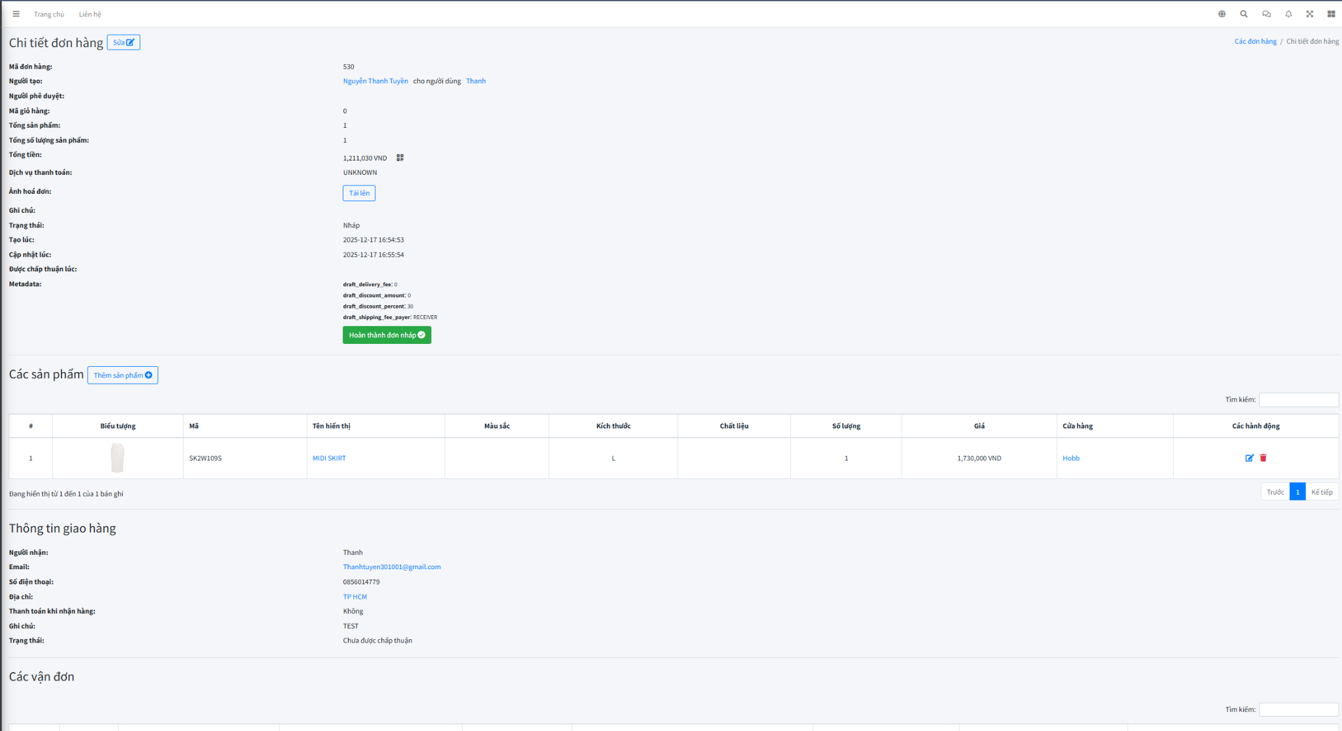Screen dimensions: 1342x731
Task: Open the hamburger sidebar menu
Action: 16,14
